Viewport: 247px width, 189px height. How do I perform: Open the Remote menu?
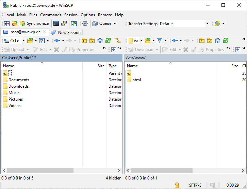tap(105, 15)
